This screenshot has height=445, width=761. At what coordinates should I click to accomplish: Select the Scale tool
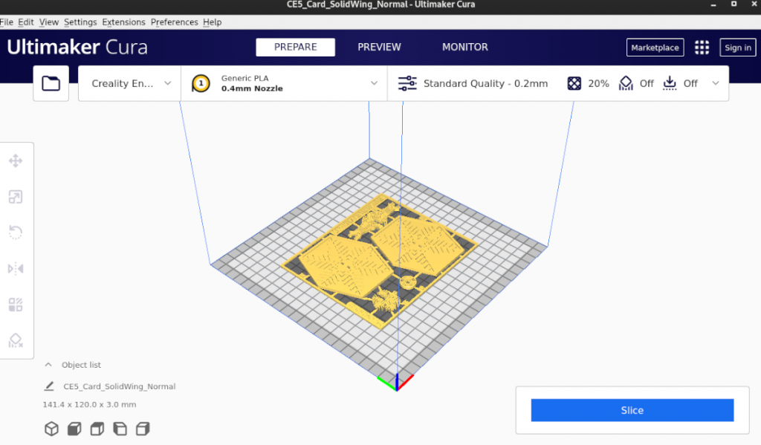16,197
